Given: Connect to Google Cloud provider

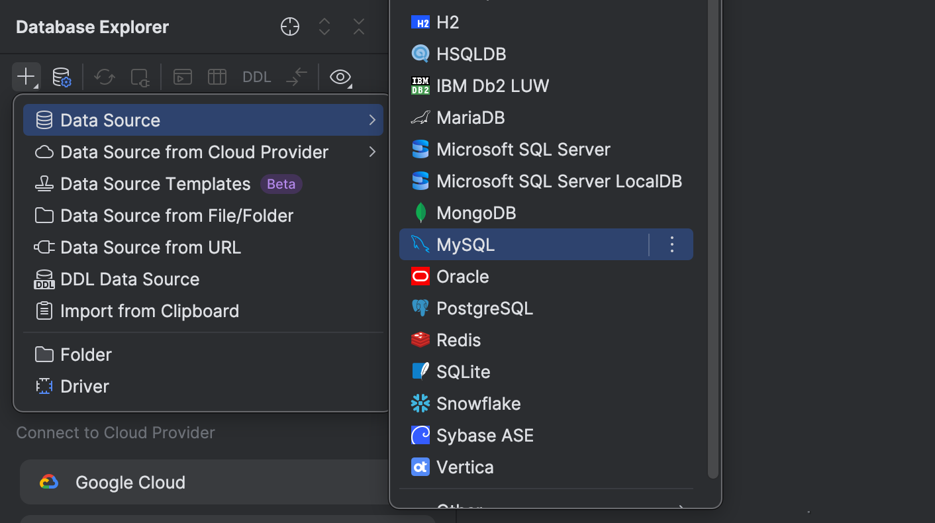Looking at the screenshot, I should pos(205,482).
